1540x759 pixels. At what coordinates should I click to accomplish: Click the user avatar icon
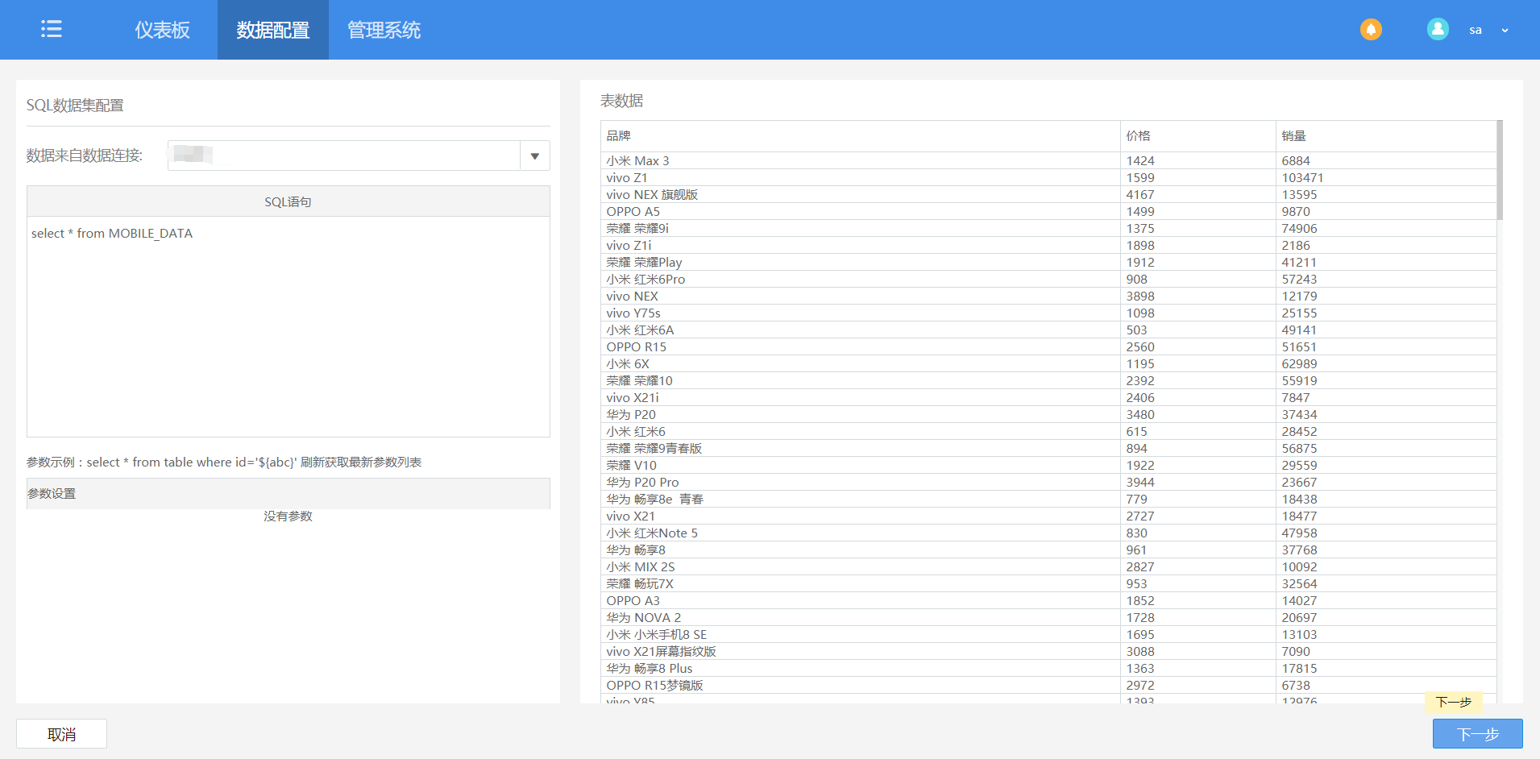click(1438, 29)
